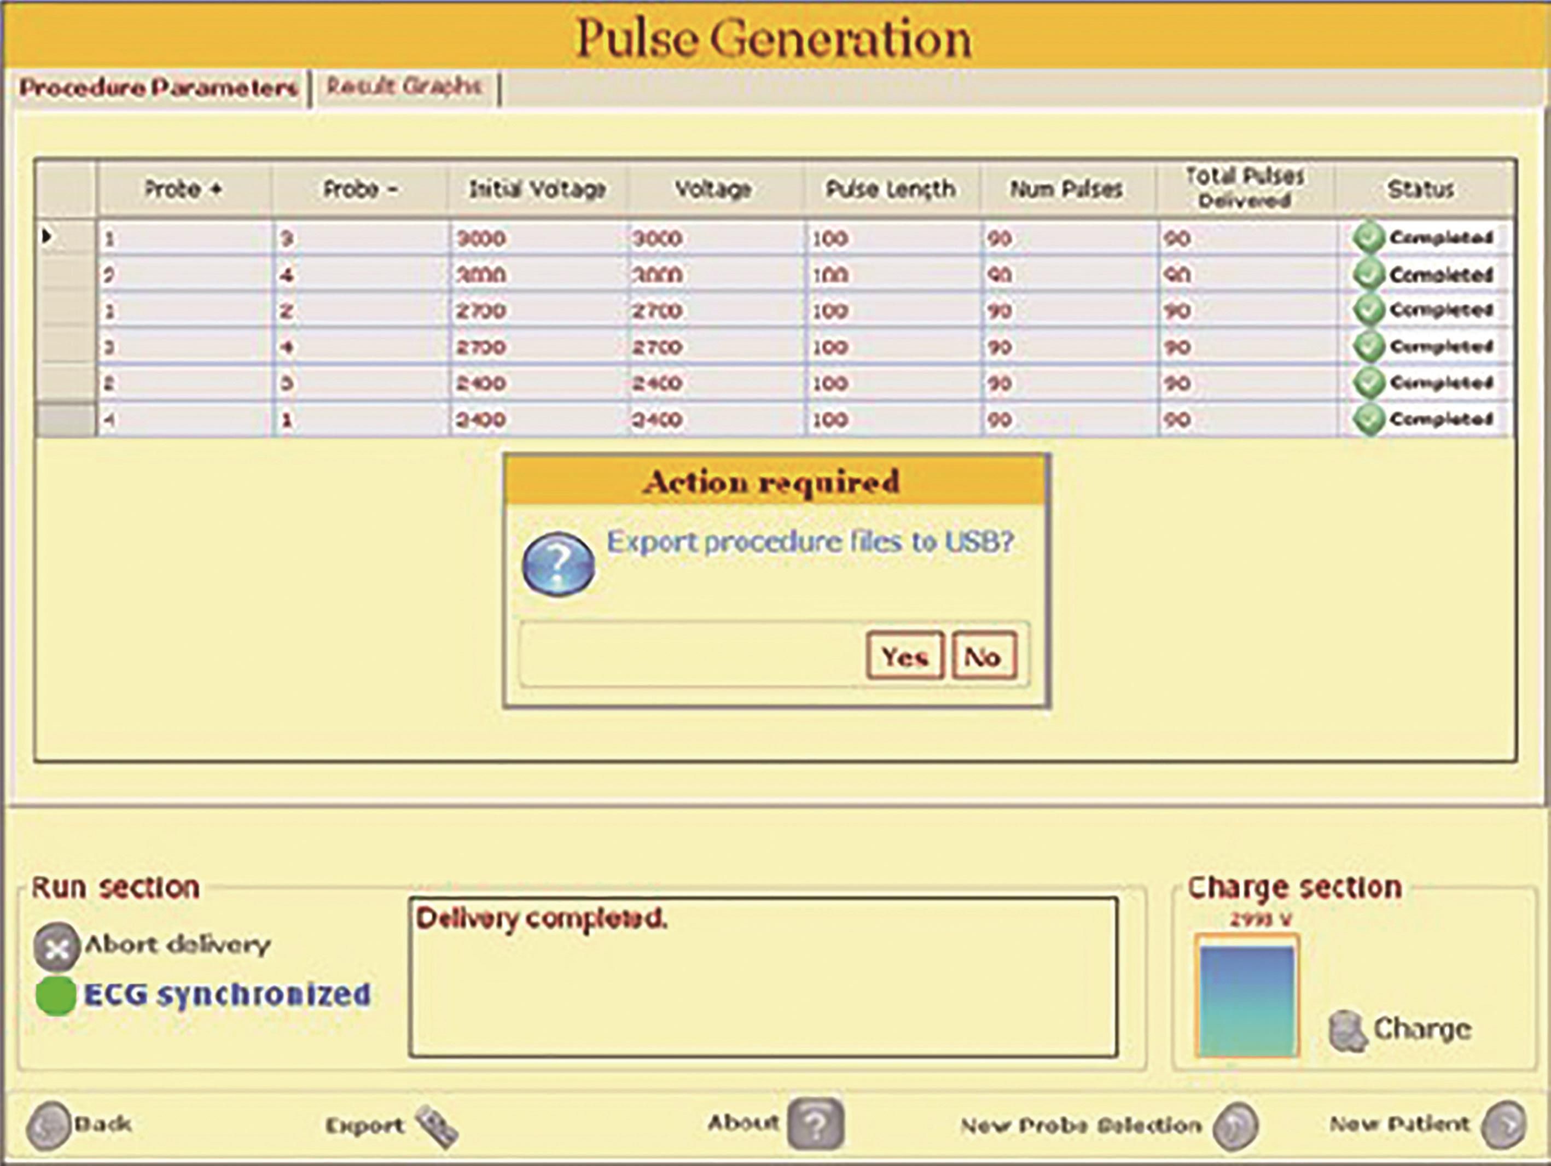The width and height of the screenshot is (1551, 1166).
Task: Click the Delivery completed message box
Action: tap(763, 977)
